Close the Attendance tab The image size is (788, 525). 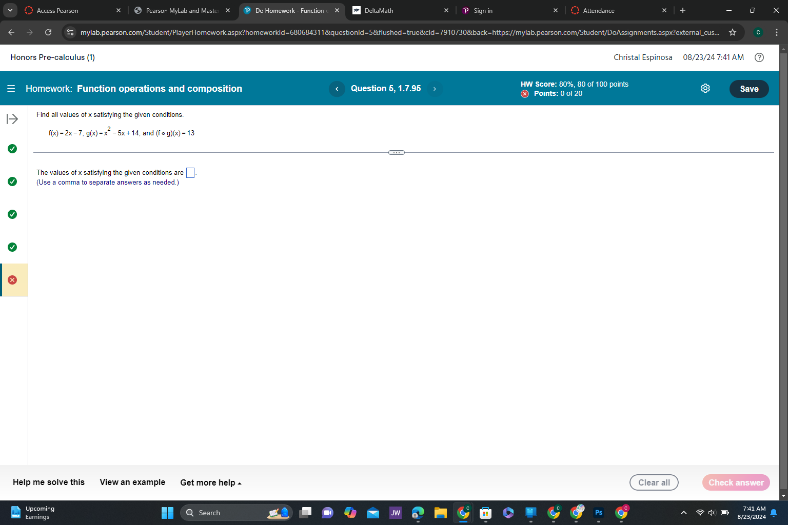[x=664, y=10]
